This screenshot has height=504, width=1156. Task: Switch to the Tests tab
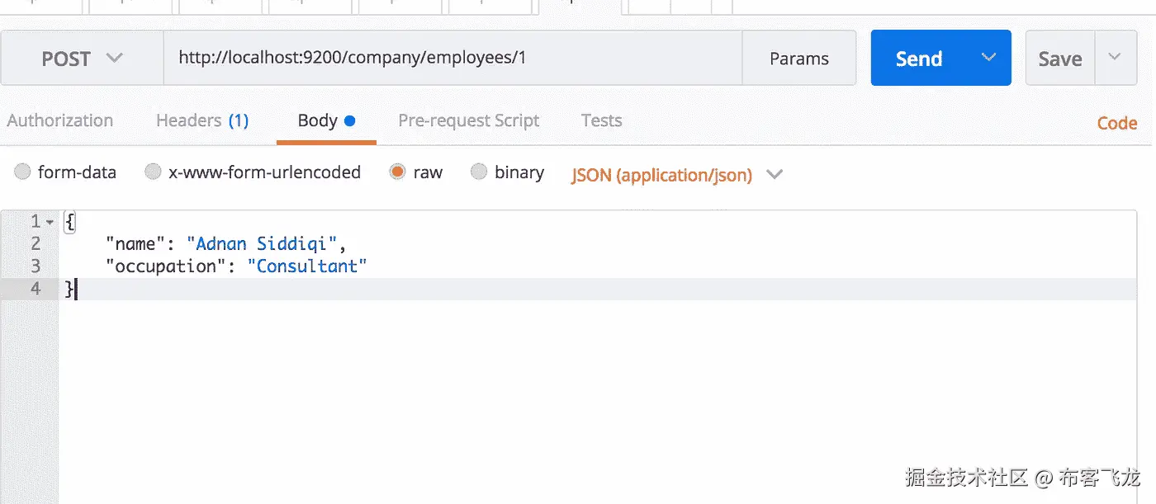pyautogui.click(x=601, y=120)
